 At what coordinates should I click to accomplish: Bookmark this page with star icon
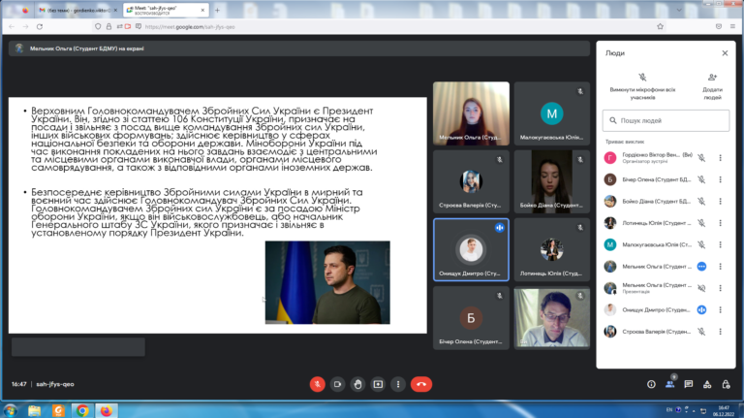click(x=660, y=26)
